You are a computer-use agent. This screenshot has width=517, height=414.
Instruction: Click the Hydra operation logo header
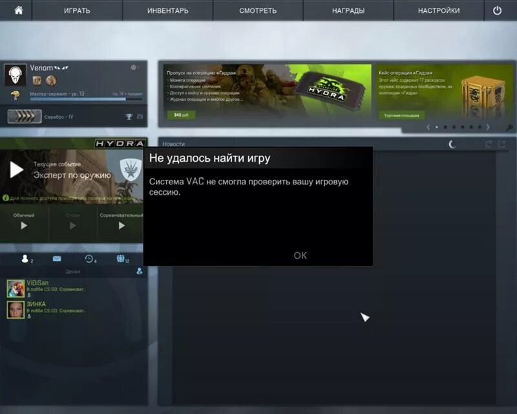click(x=120, y=144)
